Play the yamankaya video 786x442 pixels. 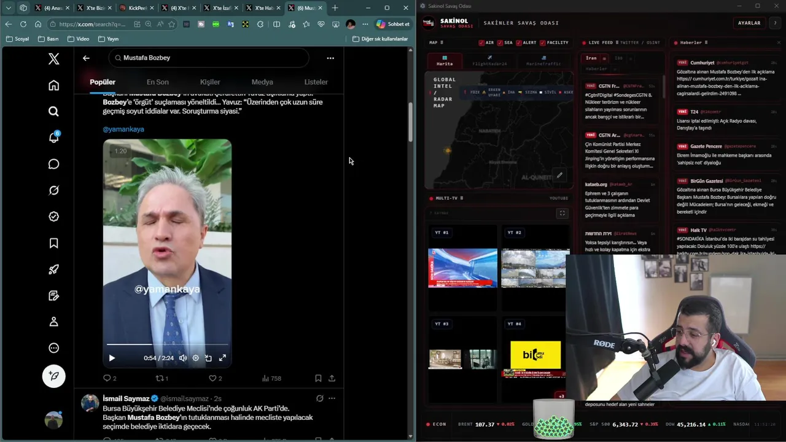point(112,358)
